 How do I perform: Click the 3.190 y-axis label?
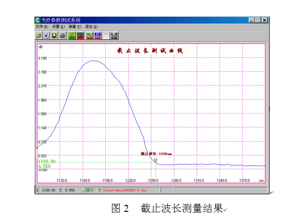point(42,58)
